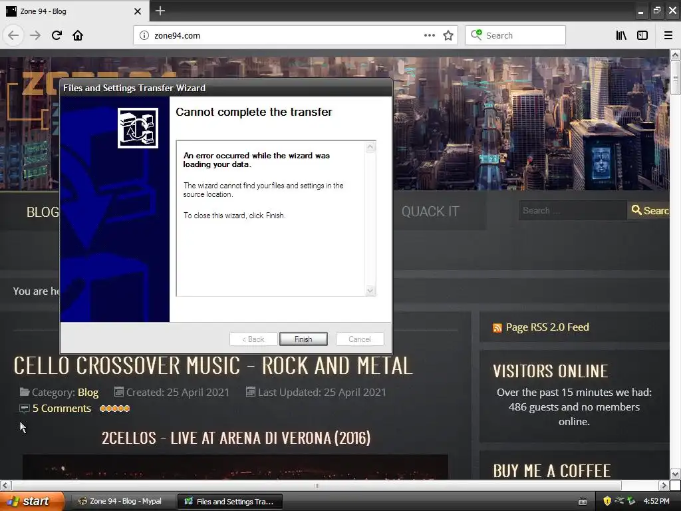
Task: Click the Created date calendar icon
Action: point(118,392)
